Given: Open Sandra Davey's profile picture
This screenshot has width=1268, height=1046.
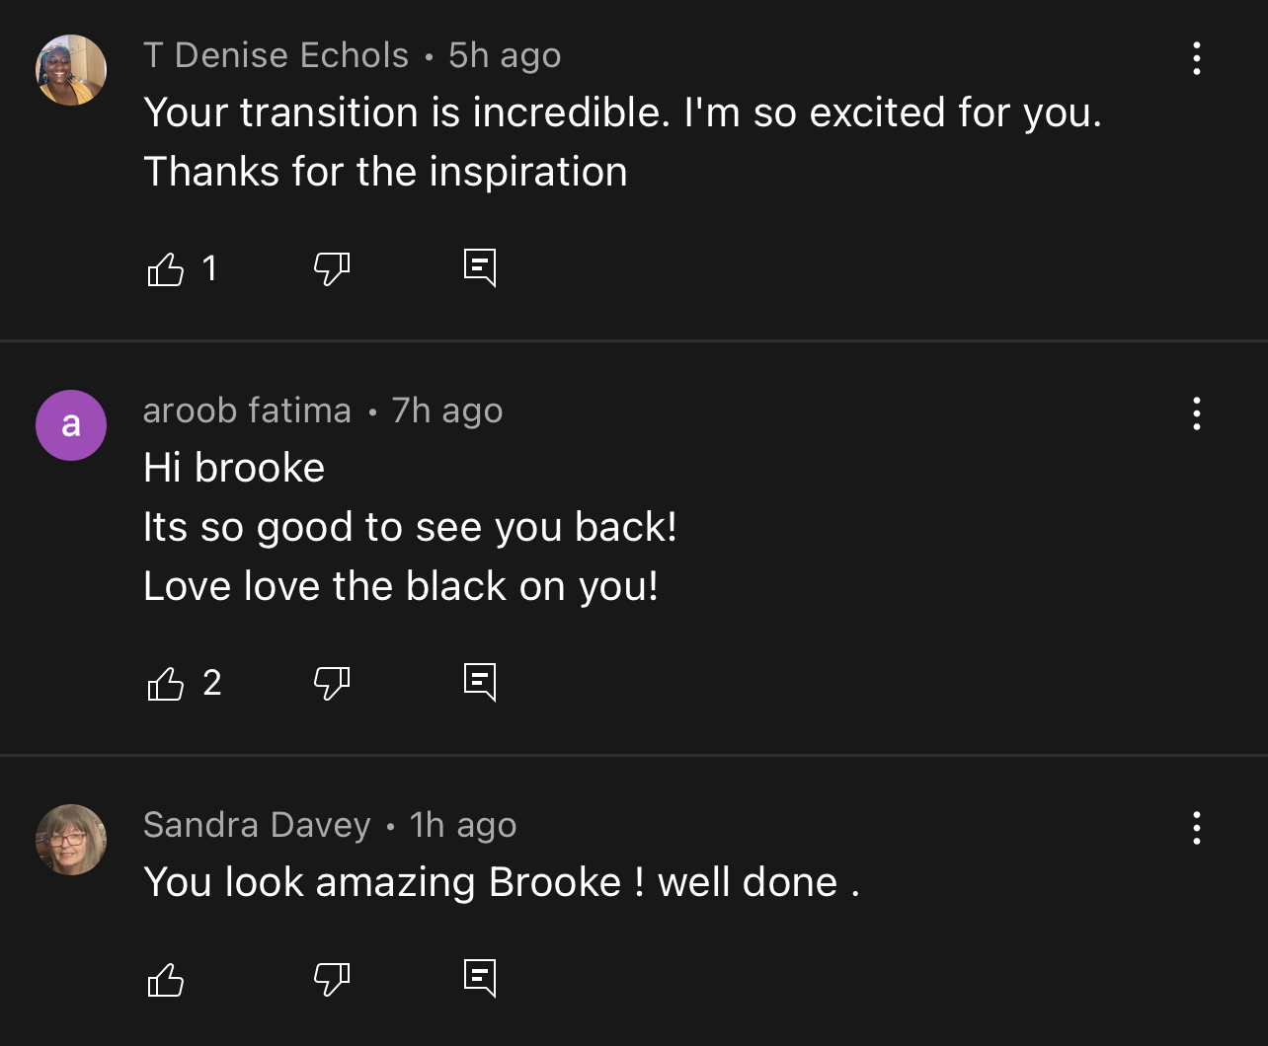Looking at the screenshot, I should pyautogui.click(x=71, y=840).
